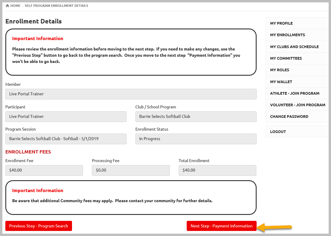This screenshot has width=331, height=236.
Task: Open My Profile in sidebar
Action: click(281, 23)
